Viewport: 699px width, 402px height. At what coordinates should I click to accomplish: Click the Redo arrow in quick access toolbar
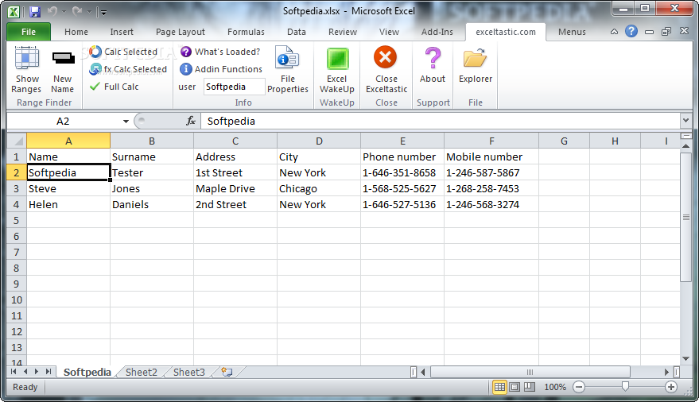tap(78, 12)
